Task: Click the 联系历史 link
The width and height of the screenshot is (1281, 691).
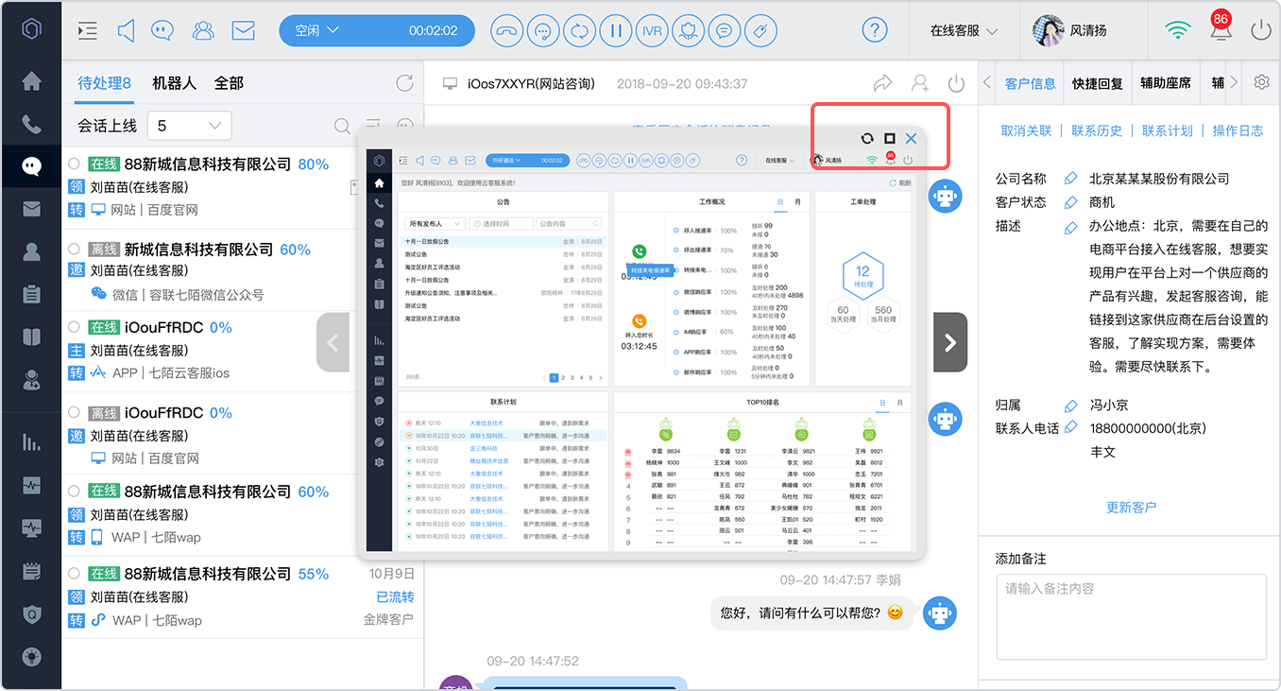Action: click(x=1097, y=130)
